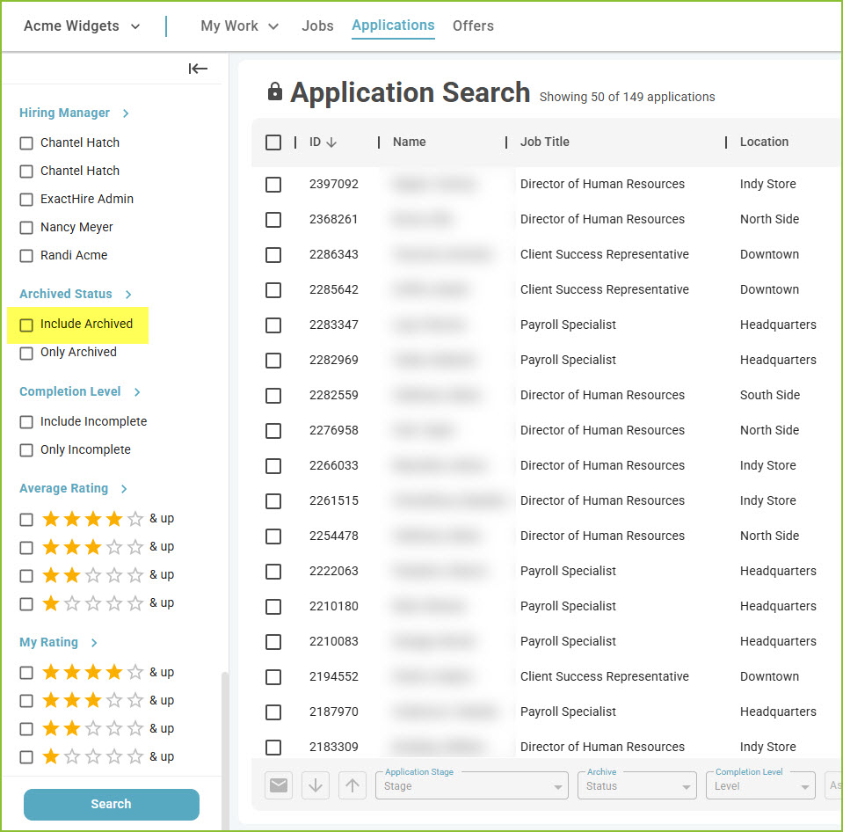Click the Search button
The height and width of the screenshot is (832, 843).
pos(112,804)
